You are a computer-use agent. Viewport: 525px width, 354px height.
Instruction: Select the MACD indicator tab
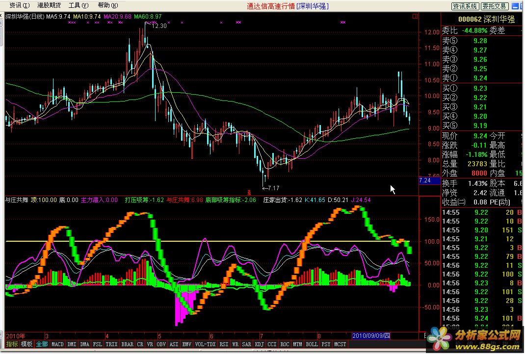57,344
